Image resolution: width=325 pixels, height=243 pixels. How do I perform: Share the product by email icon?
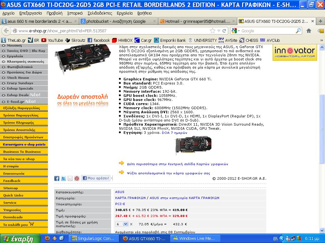pyautogui.click(x=70, y=178)
